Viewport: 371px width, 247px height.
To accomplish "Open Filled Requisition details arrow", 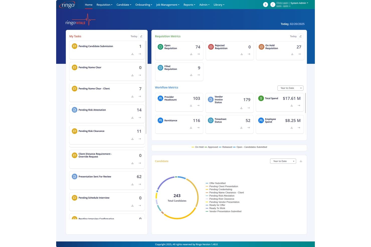I will [198, 75].
